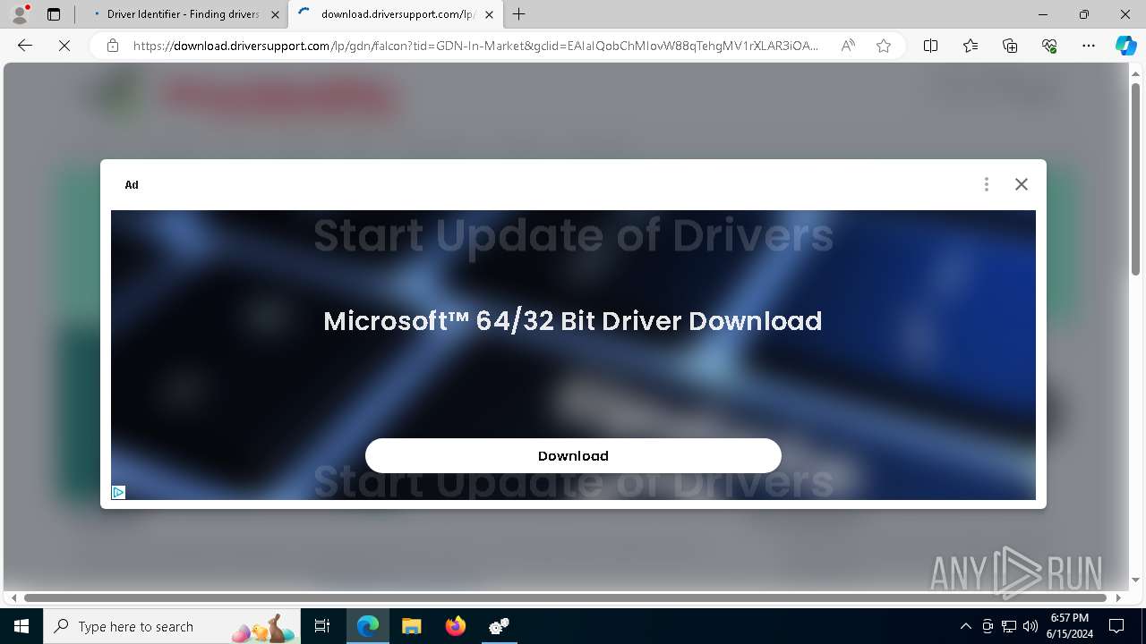This screenshot has height=644, width=1146.
Task: Open Settings and more menu
Action: 1089,46
